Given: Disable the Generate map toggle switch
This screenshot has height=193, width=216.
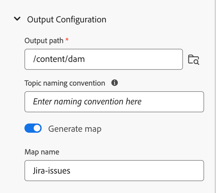Looking at the screenshot, I should point(33,128).
